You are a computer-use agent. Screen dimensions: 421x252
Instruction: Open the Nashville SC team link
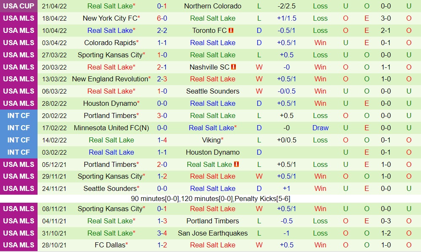tap(209, 67)
